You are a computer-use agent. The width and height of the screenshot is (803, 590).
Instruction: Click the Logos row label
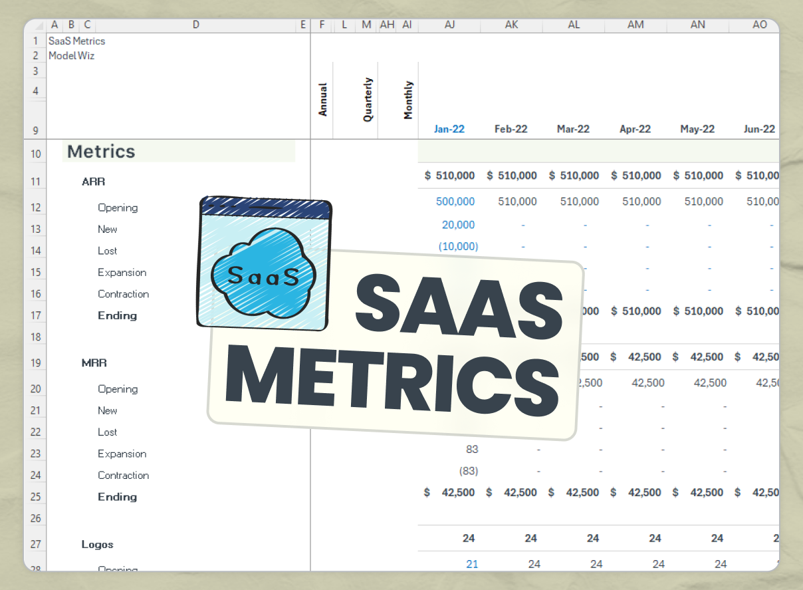tap(97, 544)
